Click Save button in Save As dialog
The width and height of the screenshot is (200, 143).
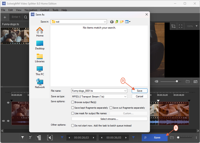pos(139,91)
